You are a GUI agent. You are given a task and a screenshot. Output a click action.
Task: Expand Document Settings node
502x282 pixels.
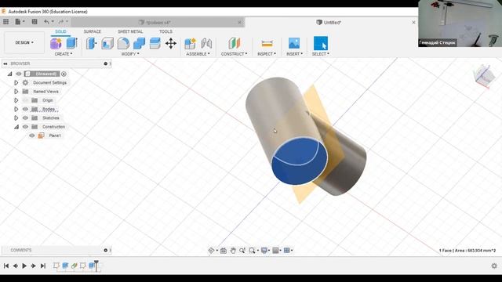pos(16,83)
